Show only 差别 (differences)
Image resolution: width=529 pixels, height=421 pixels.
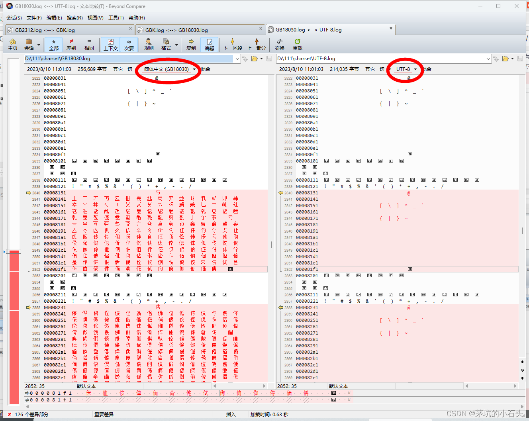pos(71,44)
